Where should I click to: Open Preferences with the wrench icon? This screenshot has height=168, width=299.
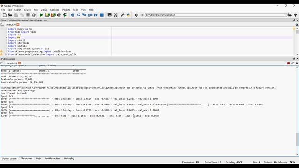[x=122, y=15]
